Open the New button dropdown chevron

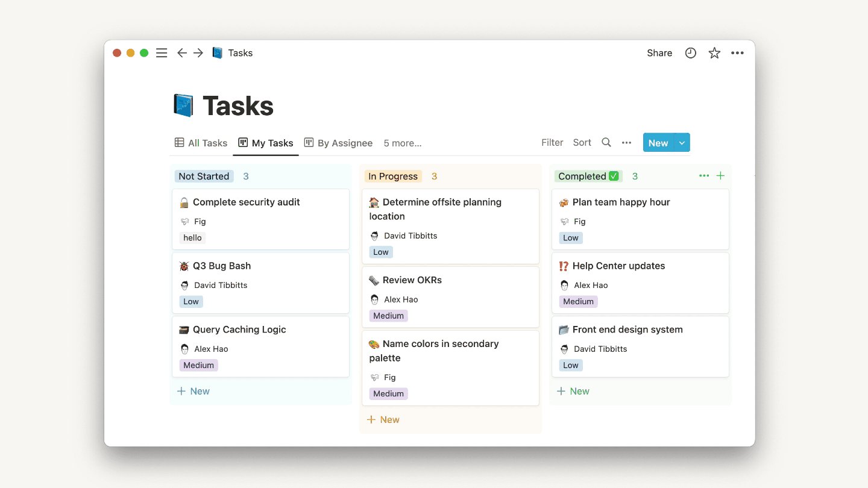click(681, 142)
